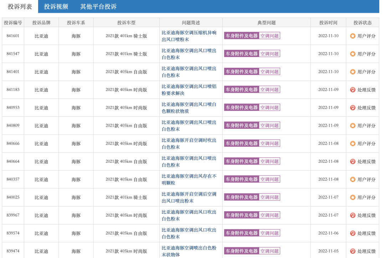Click the 空调问题 tag in row 839967
Screen dimensions: 385x258
click(269, 215)
